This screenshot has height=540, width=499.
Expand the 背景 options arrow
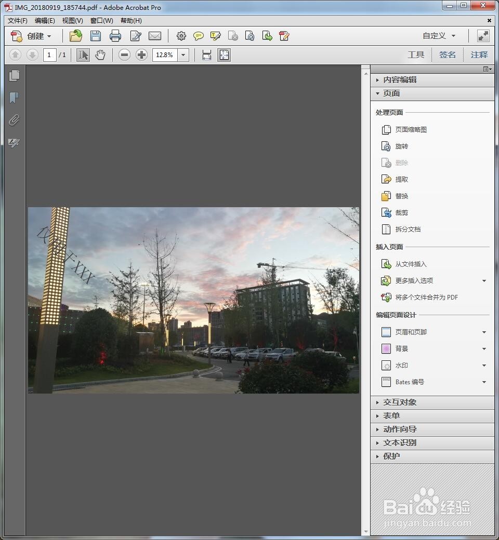pos(484,348)
